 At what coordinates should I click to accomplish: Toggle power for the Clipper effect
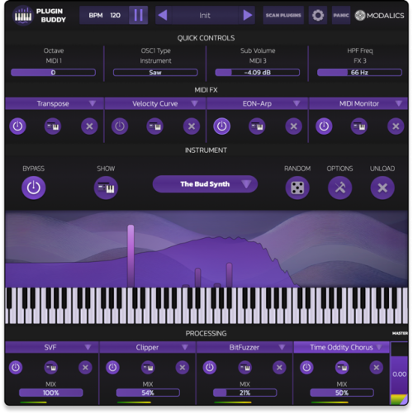pos(112,368)
